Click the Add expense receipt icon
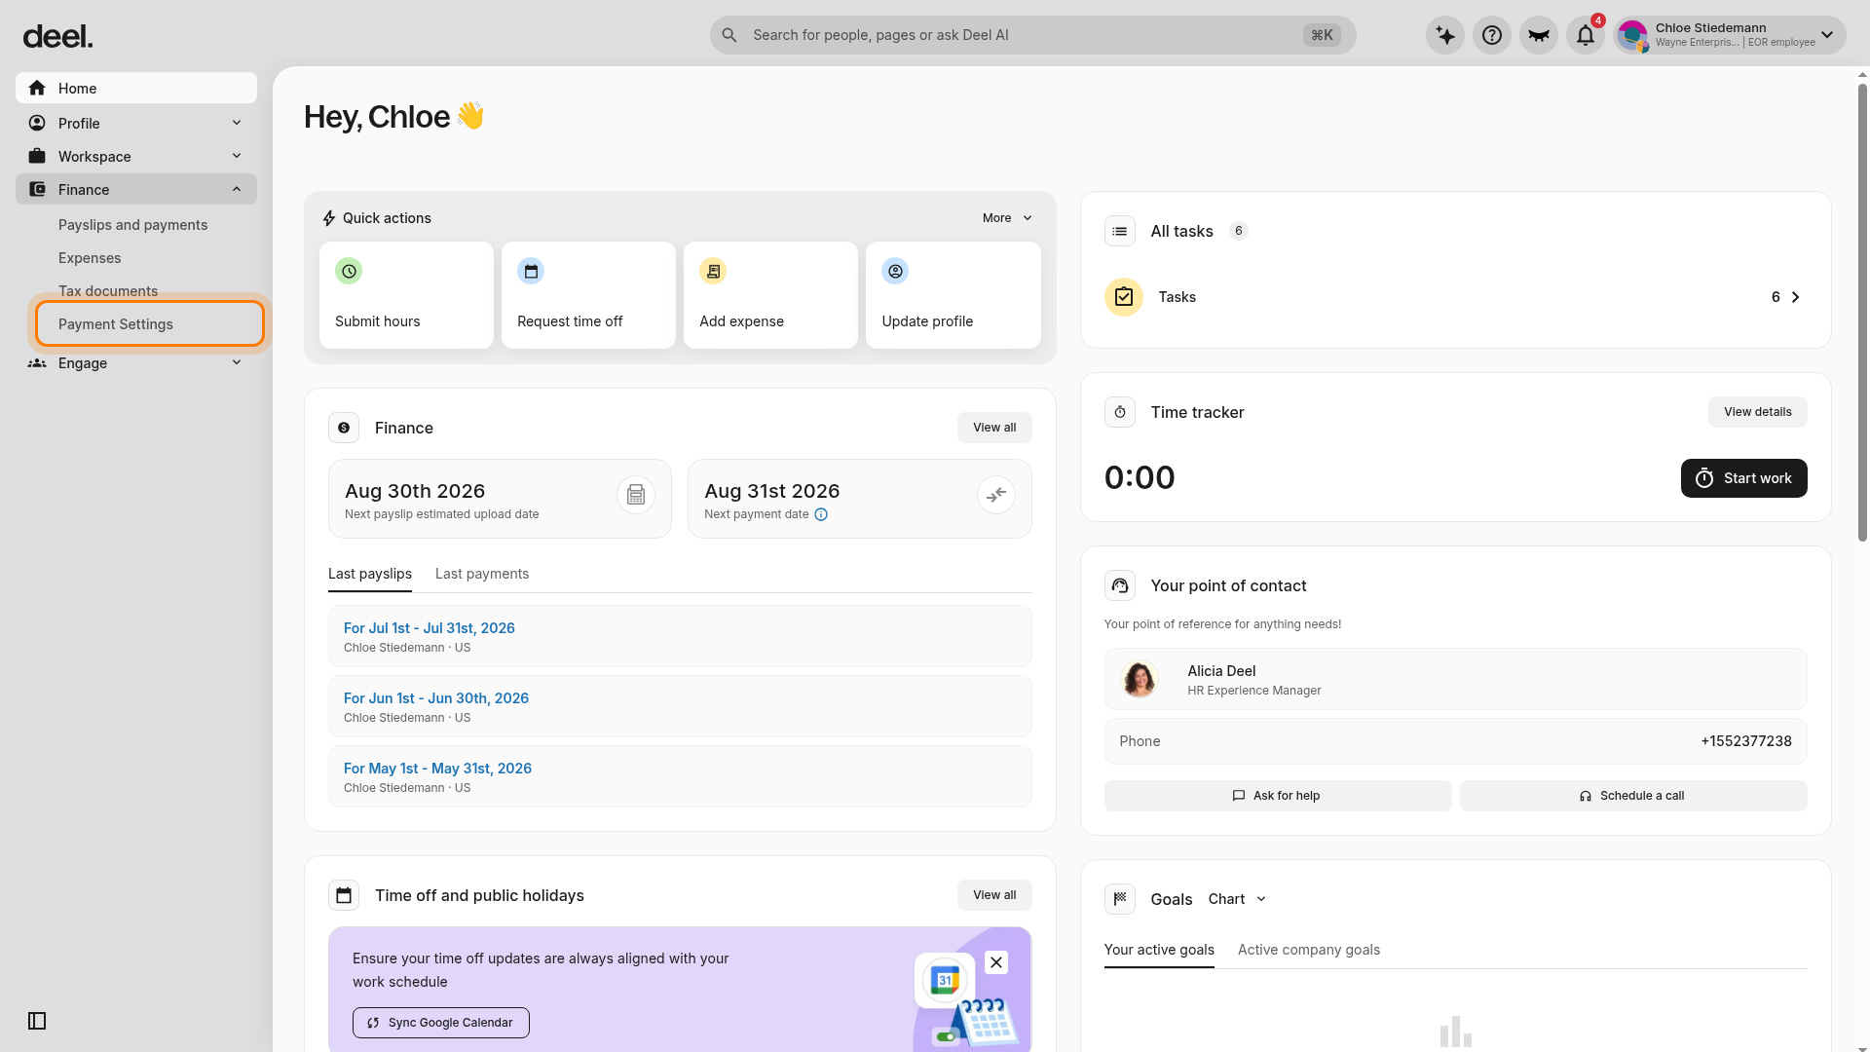 point(713,271)
